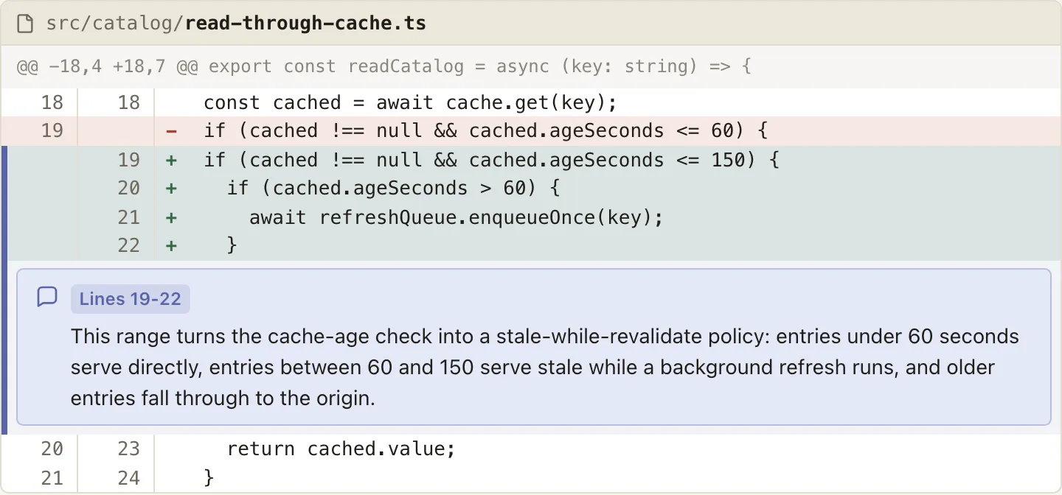The image size is (1062, 495).
Task: Click new line number 22 in gutter
Action: 128,245
